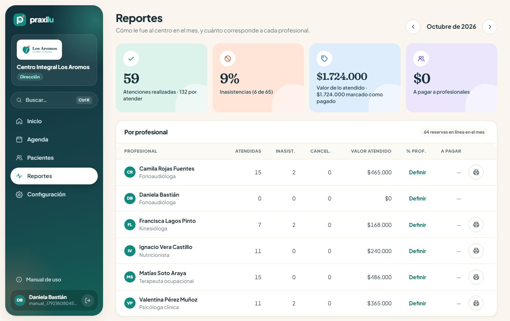Go to next month with right chevron
This screenshot has width=510, height=321.
(x=490, y=27)
